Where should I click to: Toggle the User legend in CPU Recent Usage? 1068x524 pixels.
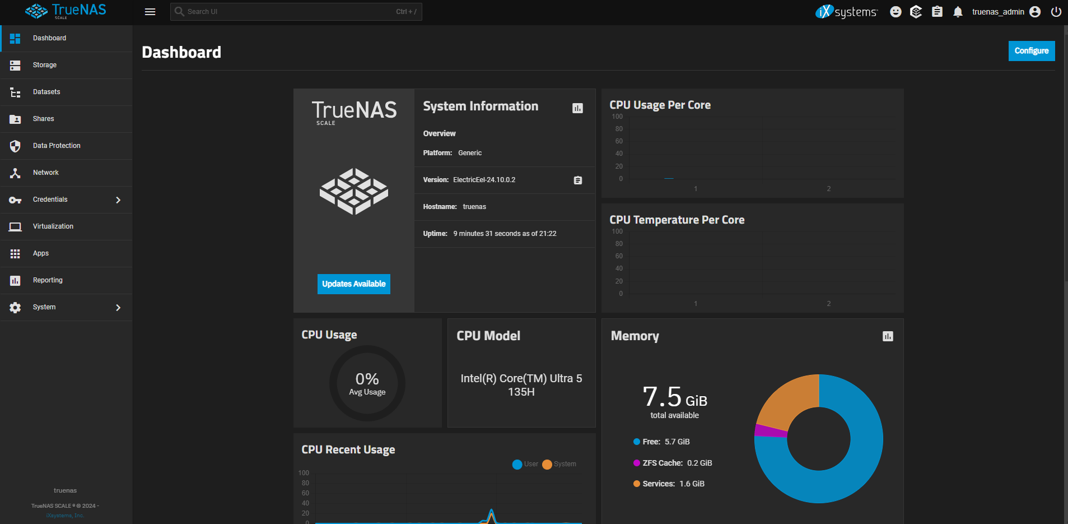tap(525, 464)
